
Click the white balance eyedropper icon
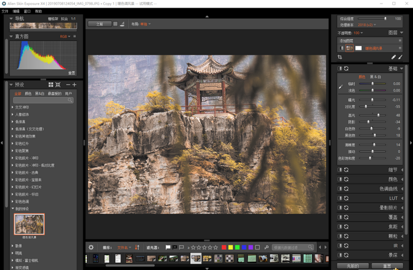click(x=340, y=87)
